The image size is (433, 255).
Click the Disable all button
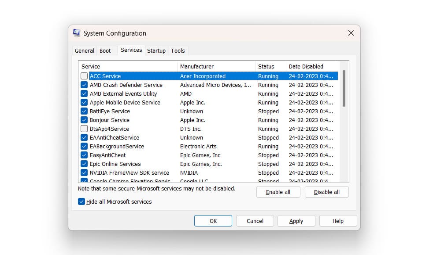coord(327,192)
